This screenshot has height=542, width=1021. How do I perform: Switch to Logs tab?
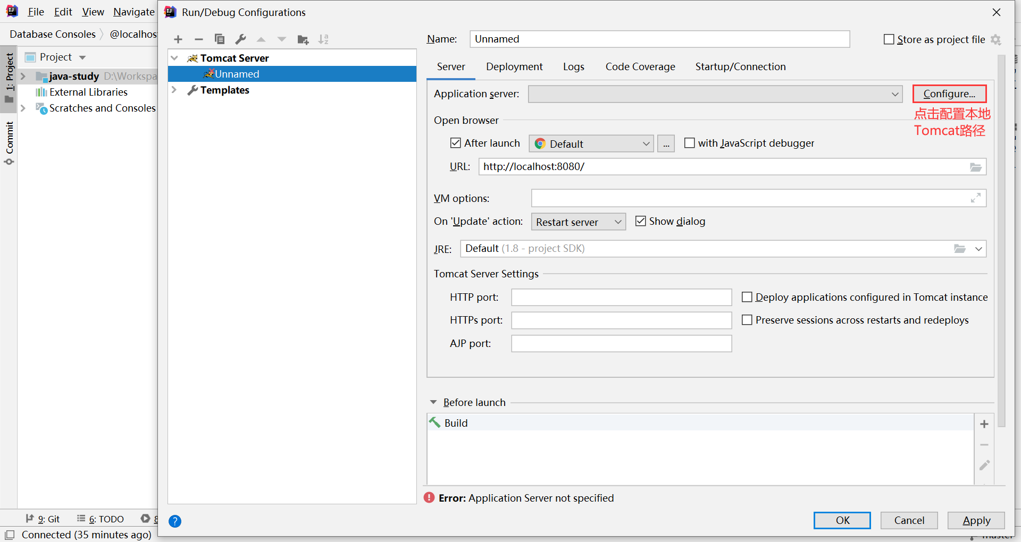click(x=574, y=66)
